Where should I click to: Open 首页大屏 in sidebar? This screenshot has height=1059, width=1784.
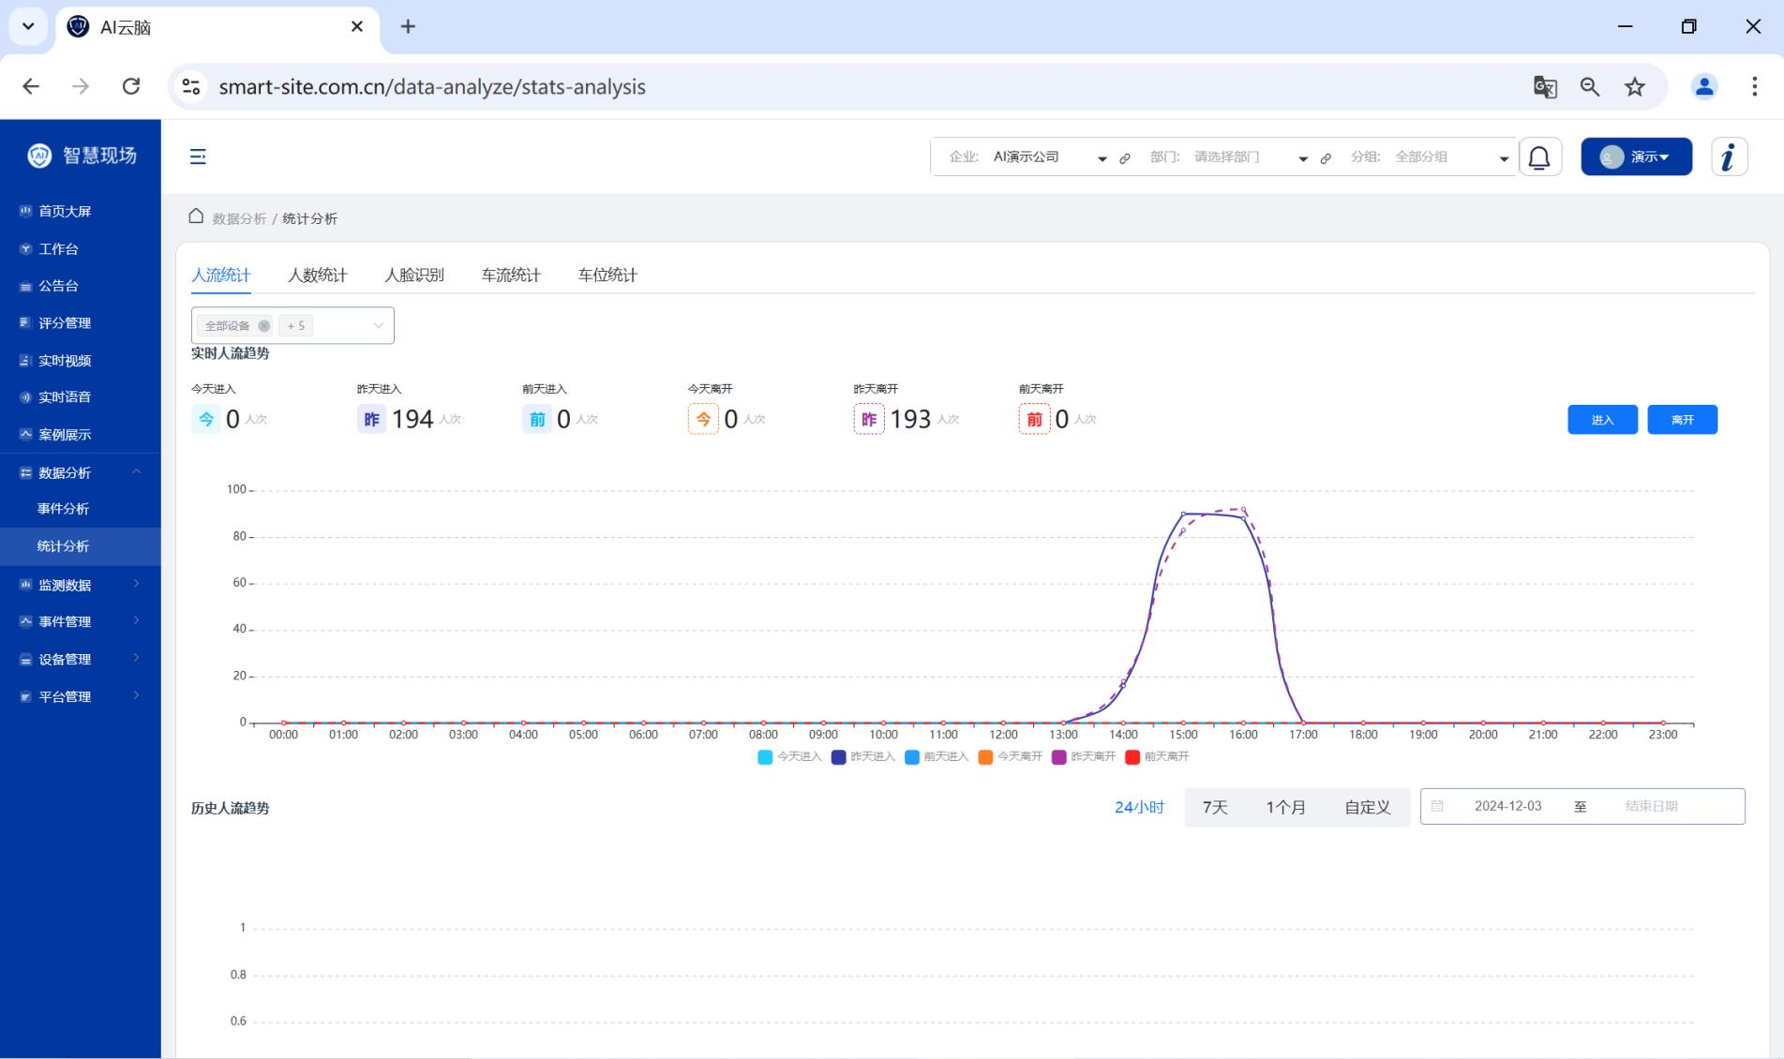(x=81, y=211)
